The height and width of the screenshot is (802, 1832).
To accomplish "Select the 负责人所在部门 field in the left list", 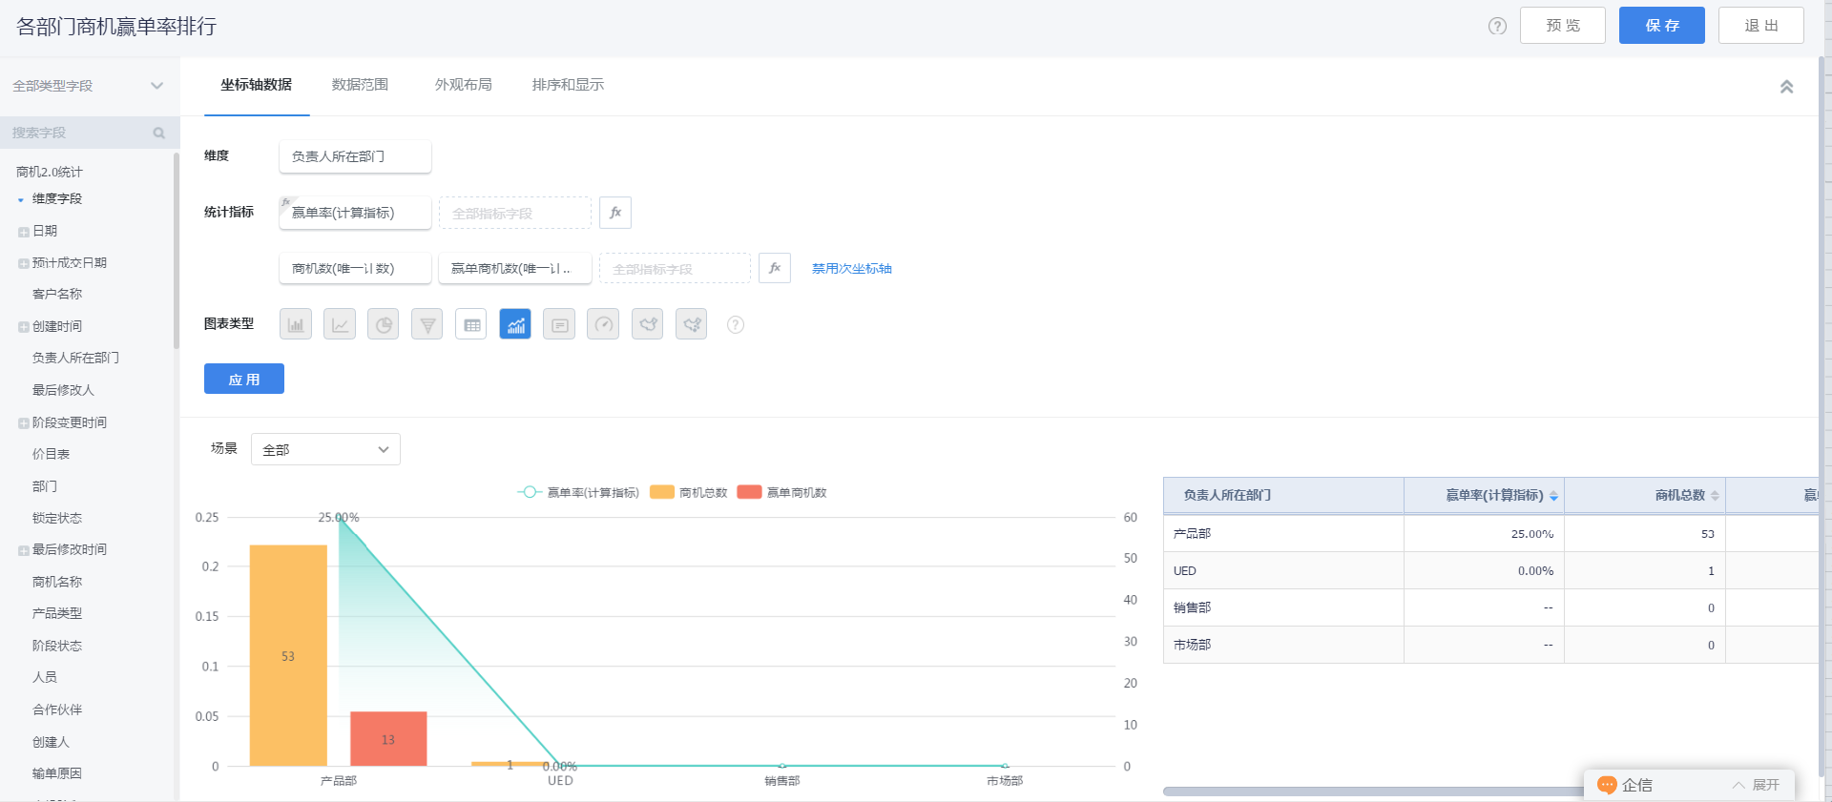I will coord(75,359).
